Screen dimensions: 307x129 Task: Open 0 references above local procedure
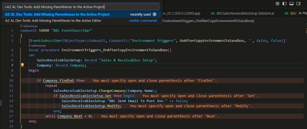click(x=37, y=46)
